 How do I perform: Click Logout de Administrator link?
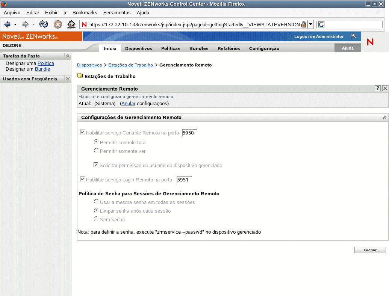point(319,36)
